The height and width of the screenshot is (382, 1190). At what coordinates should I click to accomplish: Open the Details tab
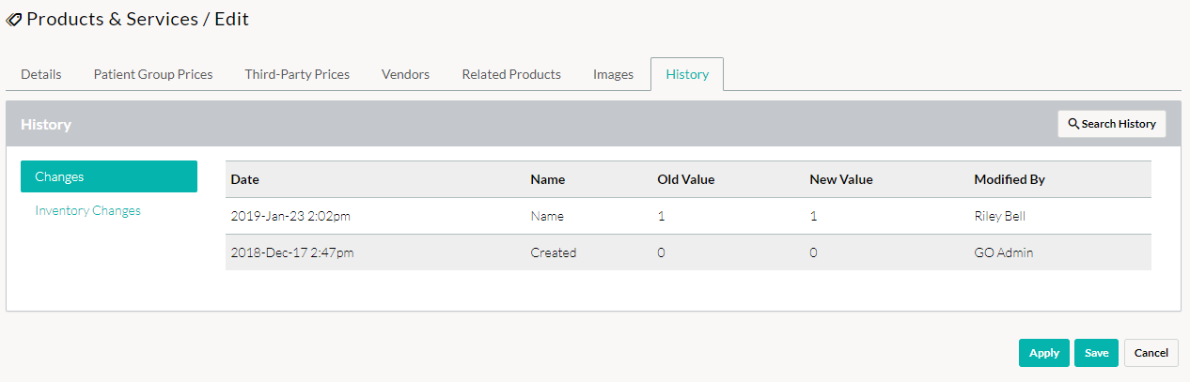[x=41, y=74]
